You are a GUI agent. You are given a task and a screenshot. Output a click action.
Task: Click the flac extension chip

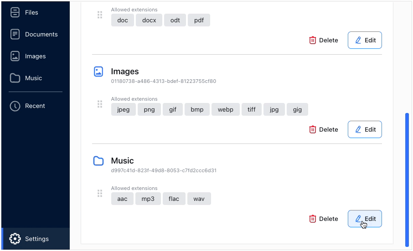pos(174,199)
